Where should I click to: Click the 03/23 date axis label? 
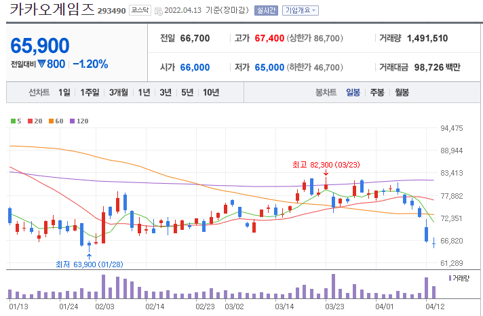click(334, 307)
